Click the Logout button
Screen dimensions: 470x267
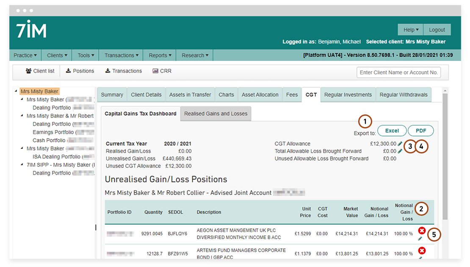tap(437, 30)
